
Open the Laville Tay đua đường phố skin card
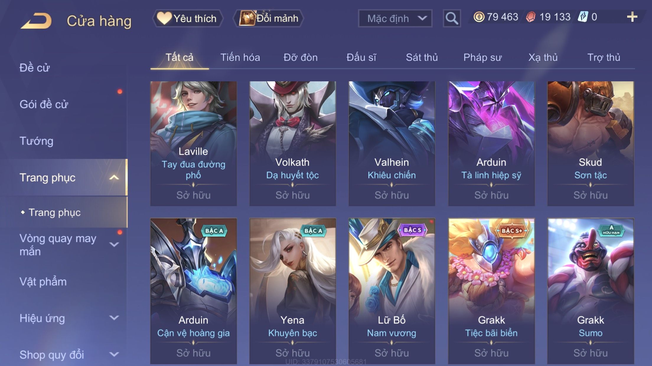coord(193,144)
